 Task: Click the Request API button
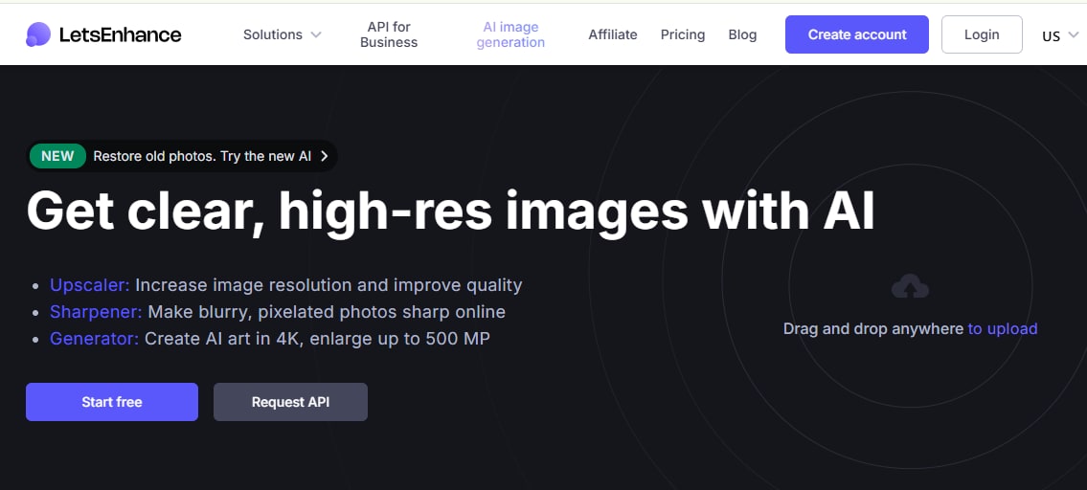point(290,402)
